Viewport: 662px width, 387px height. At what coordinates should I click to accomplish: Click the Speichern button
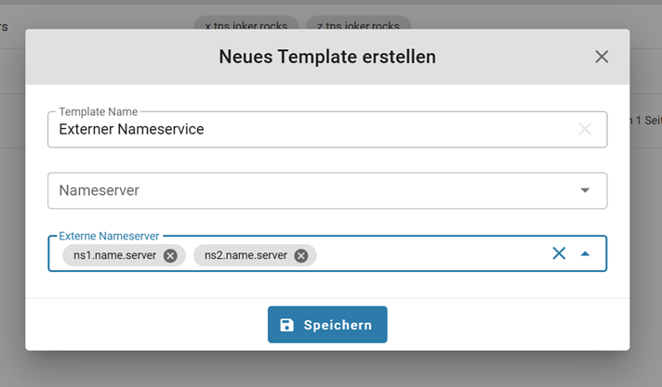coord(327,325)
